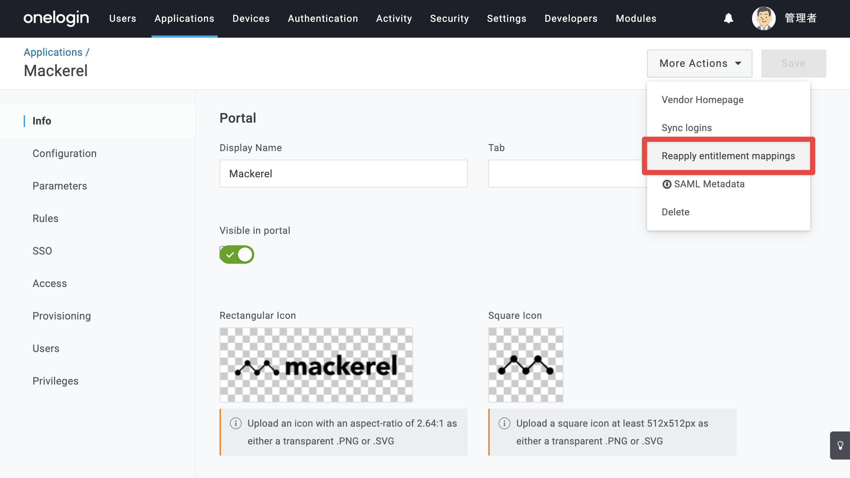
Task: Open the notifications bell
Action: pyautogui.click(x=728, y=18)
